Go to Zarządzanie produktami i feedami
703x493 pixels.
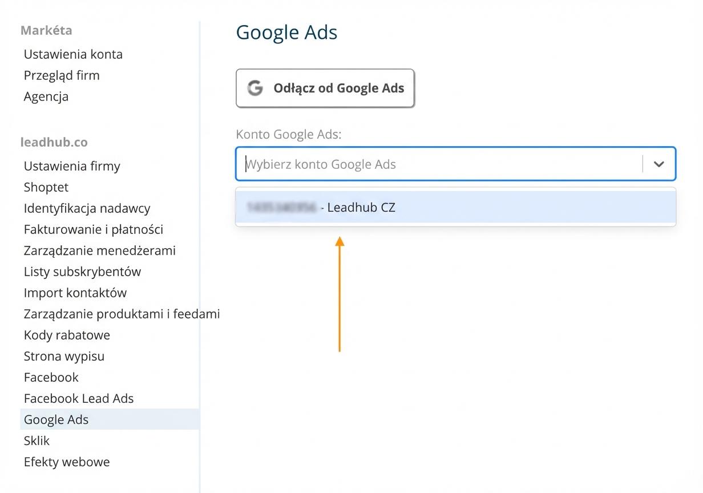click(x=122, y=314)
